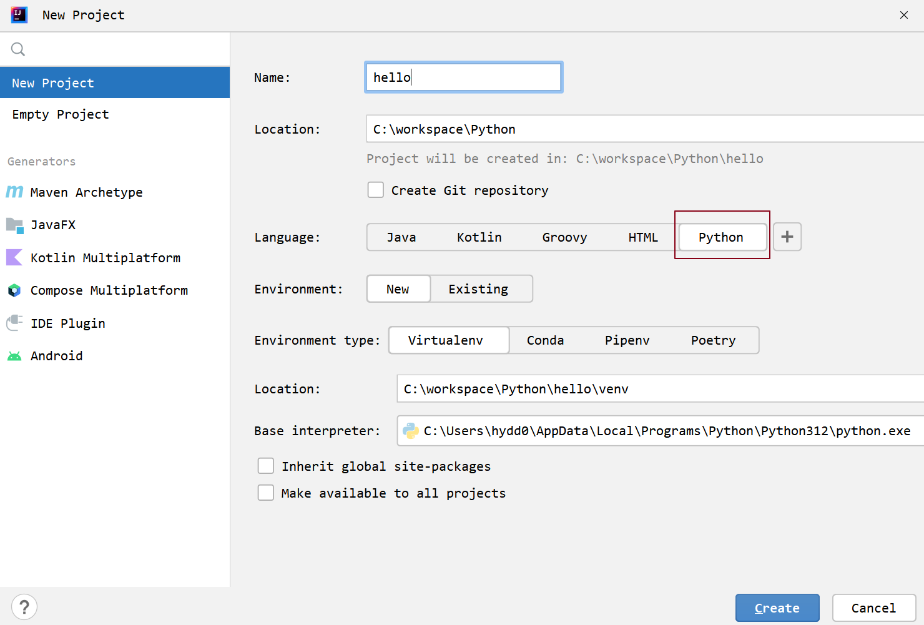Tick Inherit global site-packages

coord(266,466)
